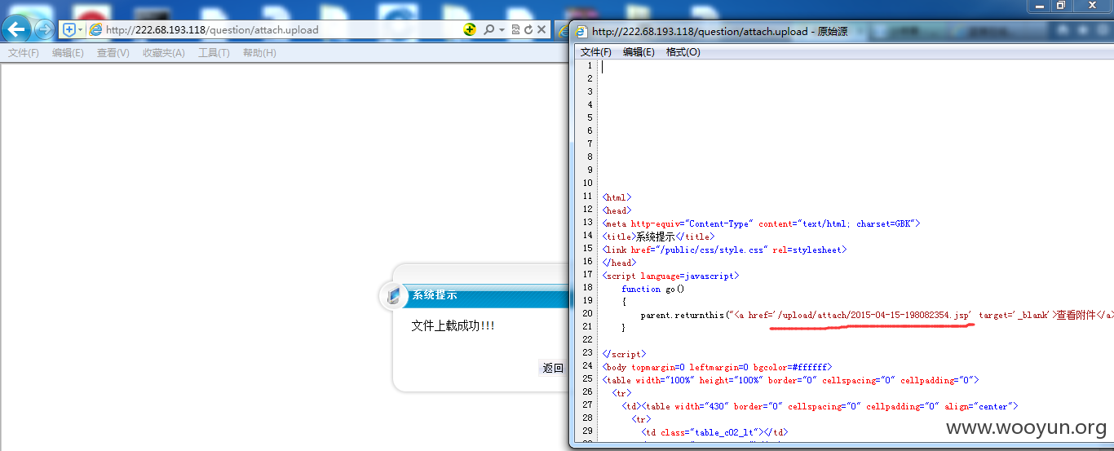Click the link href style.css source line

(x=724, y=250)
